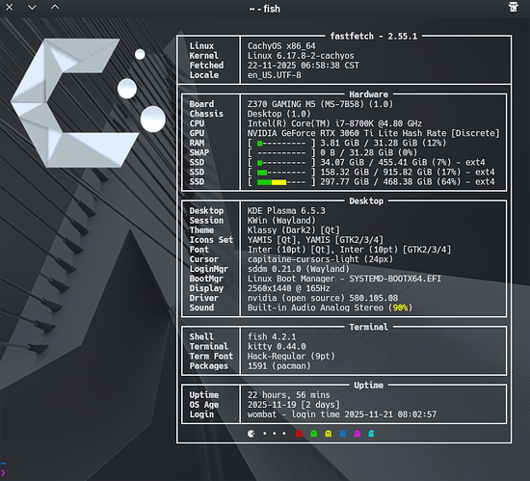Click terminal font 'Hack-Regular (9pt)'
Viewport: 530px width, 481px height.
click(x=291, y=357)
